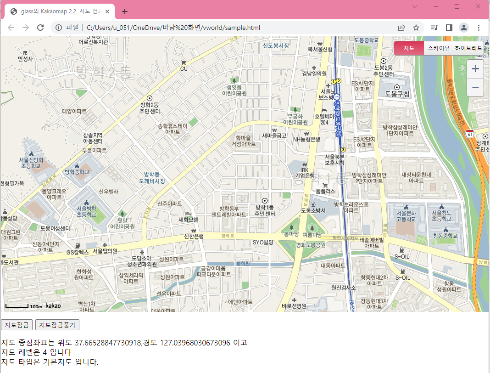Click the 바로선병원 hospital cross icon

pos(294,300)
